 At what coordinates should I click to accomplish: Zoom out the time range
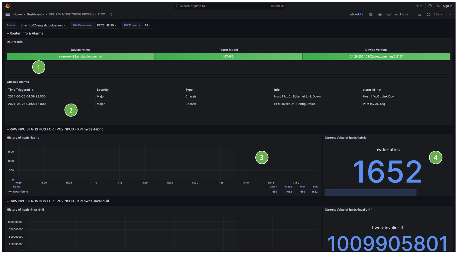coord(419,14)
